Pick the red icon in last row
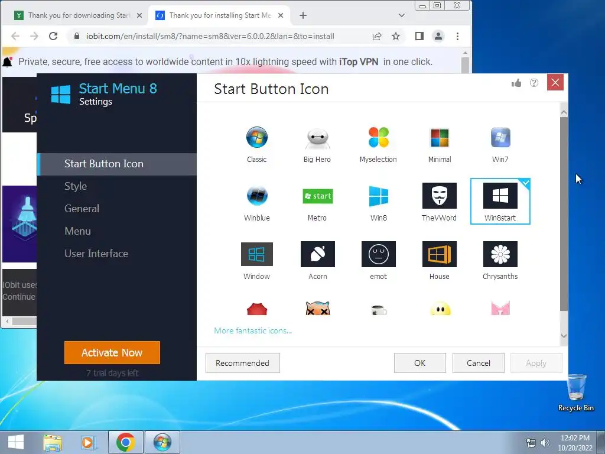This screenshot has width=605, height=454. tap(256, 309)
